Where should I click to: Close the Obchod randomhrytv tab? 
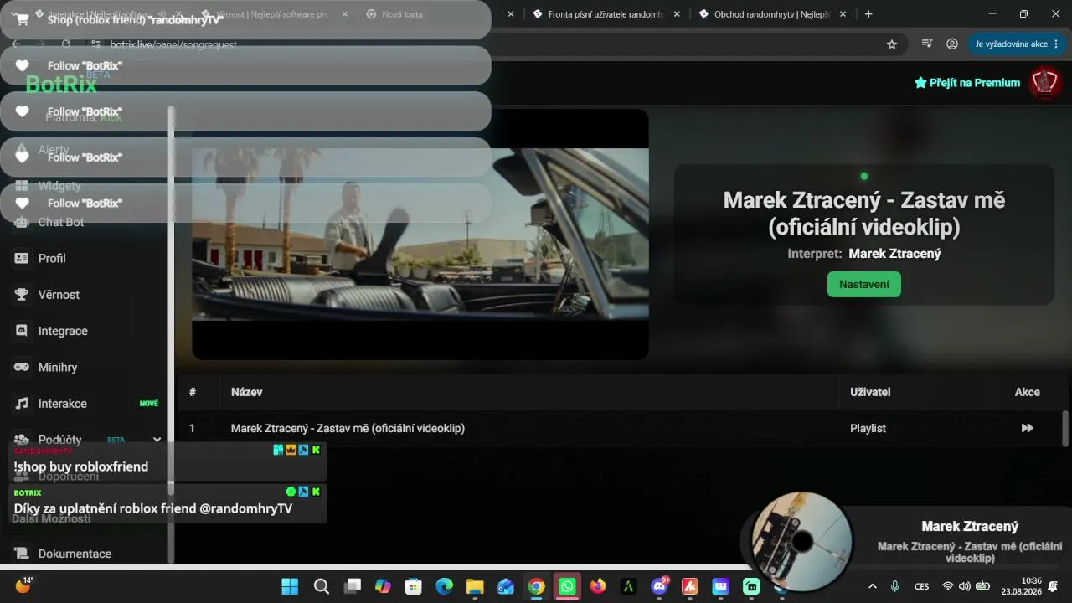(x=843, y=14)
